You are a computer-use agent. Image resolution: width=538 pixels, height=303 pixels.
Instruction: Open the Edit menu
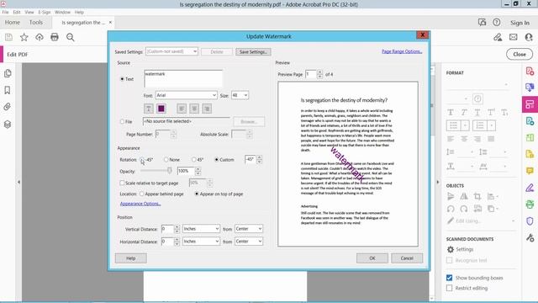click(17, 12)
